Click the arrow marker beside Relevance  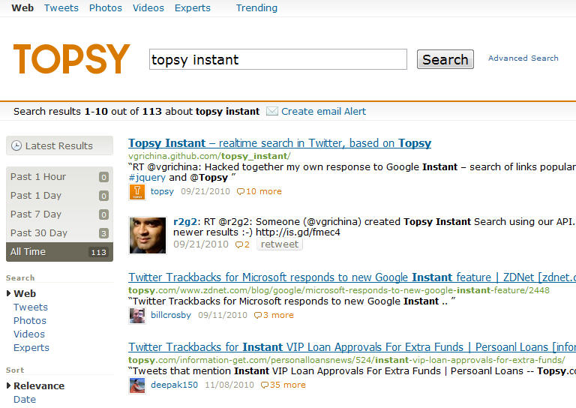(8, 385)
